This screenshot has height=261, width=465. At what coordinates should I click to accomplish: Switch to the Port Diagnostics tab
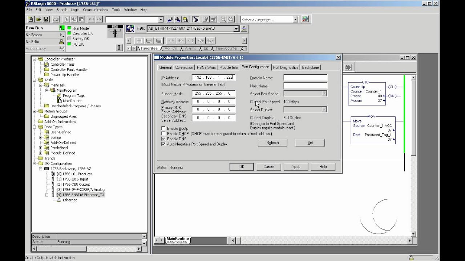pyautogui.click(x=286, y=67)
